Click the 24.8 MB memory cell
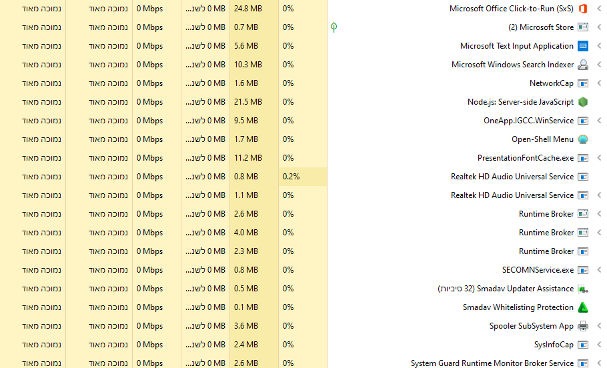Screen dimensions: 607x368 pos(254,9)
